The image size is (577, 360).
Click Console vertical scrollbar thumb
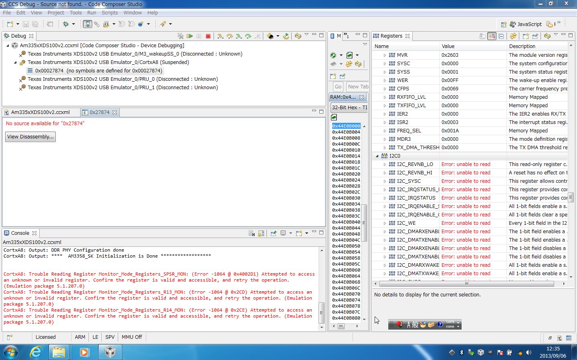point(321,313)
